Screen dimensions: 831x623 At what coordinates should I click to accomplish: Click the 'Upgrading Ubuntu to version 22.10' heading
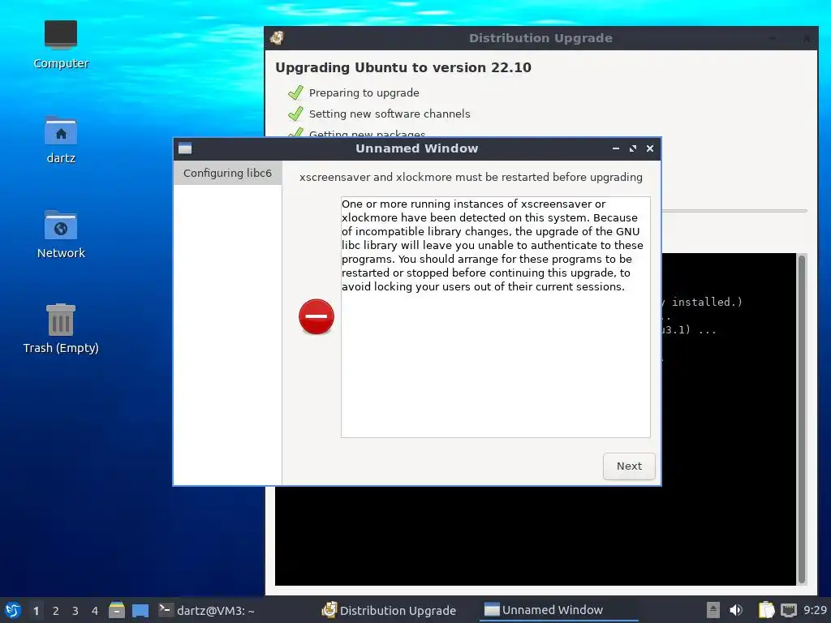[403, 68]
